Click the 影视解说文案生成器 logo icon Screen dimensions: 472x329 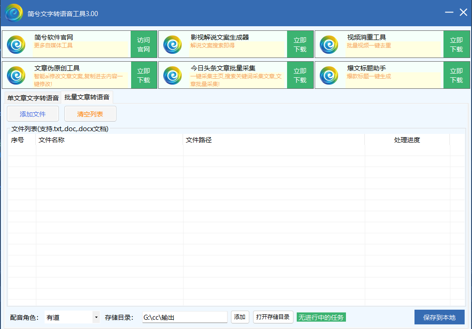point(173,45)
